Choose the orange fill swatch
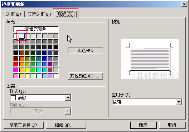Viewport: 189px width, 132px height. tap(21, 59)
